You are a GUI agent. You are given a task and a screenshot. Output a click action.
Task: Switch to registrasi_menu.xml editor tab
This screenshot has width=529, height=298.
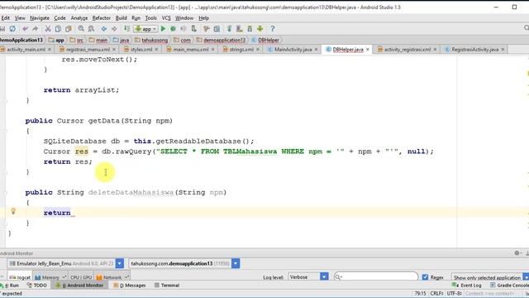[88, 50]
